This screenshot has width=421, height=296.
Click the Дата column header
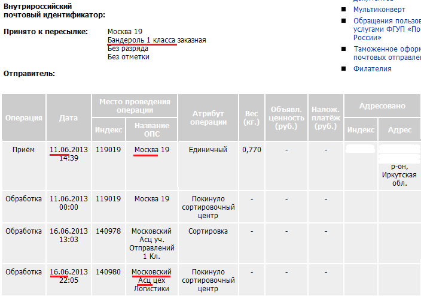click(x=68, y=118)
